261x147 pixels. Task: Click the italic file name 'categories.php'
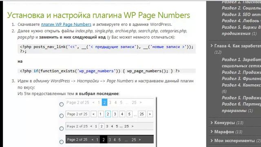point(174,31)
